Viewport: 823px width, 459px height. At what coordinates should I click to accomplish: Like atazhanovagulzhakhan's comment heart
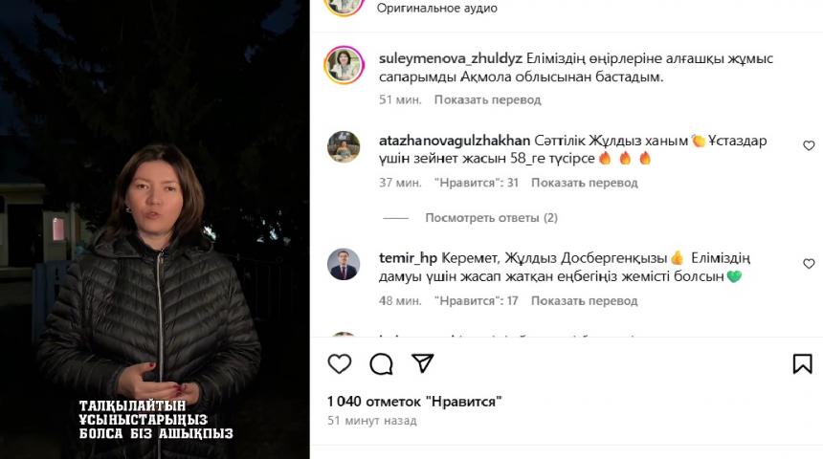pyautogui.click(x=809, y=145)
